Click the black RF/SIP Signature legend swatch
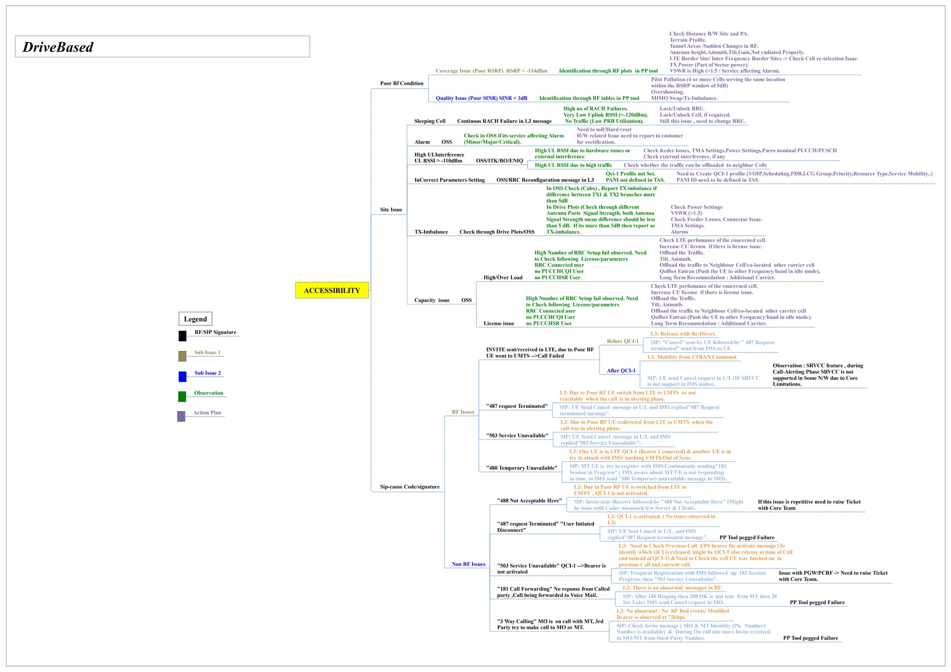The width and height of the screenshot is (951, 672). (182, 336)
